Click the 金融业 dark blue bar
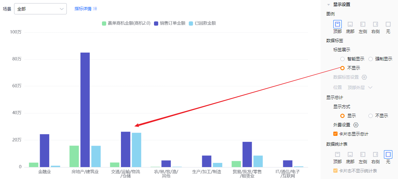This screenshot has height=179, width=398. pyautogui.click(x=44, y=151)
